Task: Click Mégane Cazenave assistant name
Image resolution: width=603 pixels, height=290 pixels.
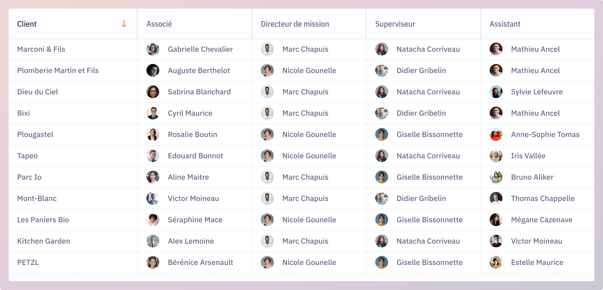Action: click(x=542, y=220)
